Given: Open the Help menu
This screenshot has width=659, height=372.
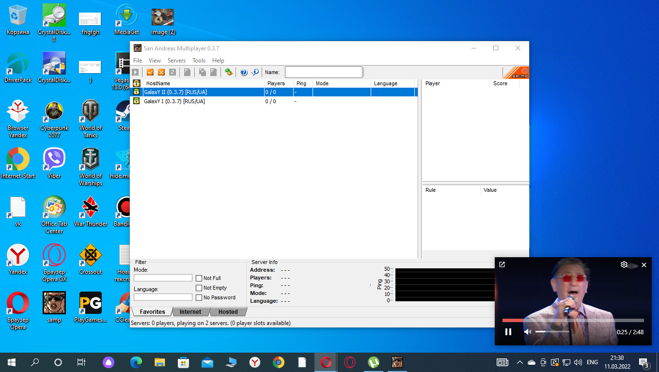Looking at the screenshot, I should click(x=218, y=61).
